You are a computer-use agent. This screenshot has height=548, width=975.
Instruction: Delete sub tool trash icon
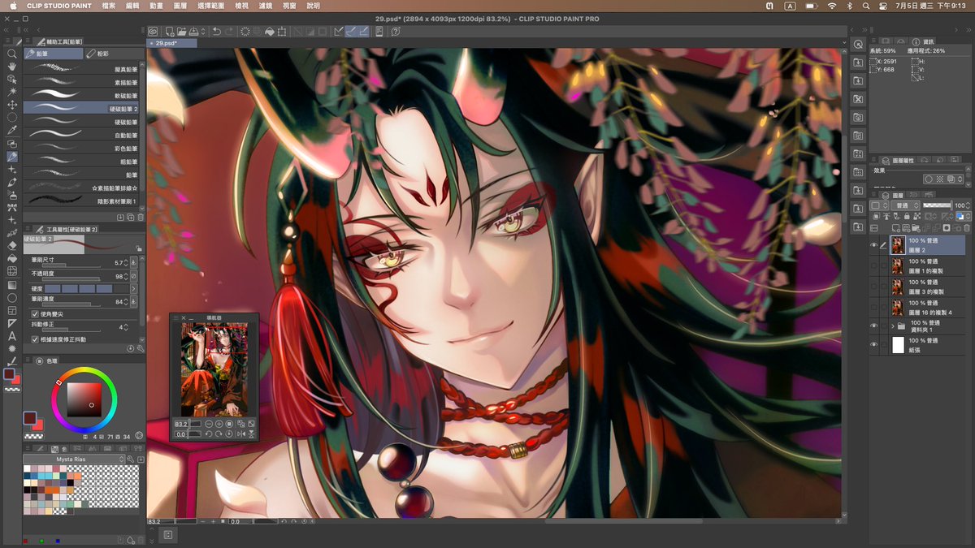point(140,218)
